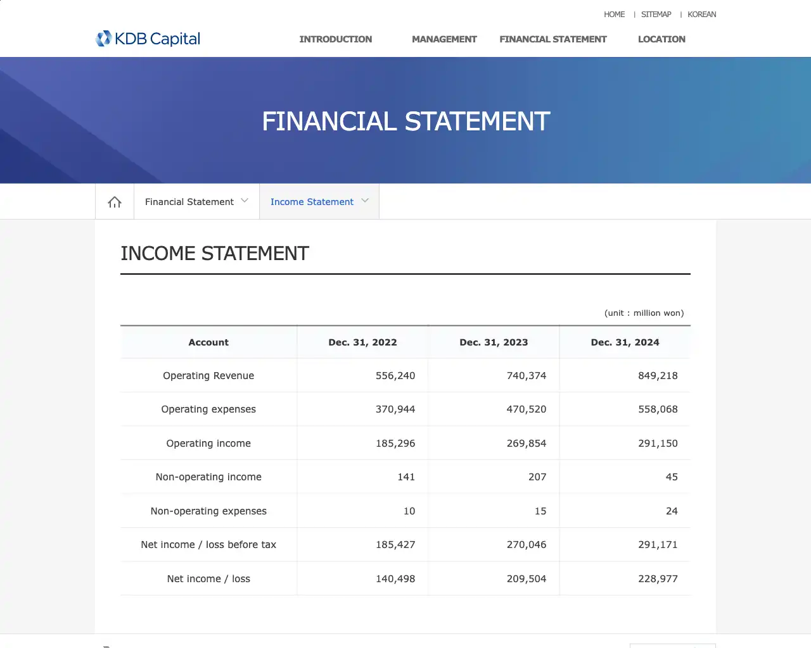Click the Income Statement breadcrumb label

pos(312,201)
